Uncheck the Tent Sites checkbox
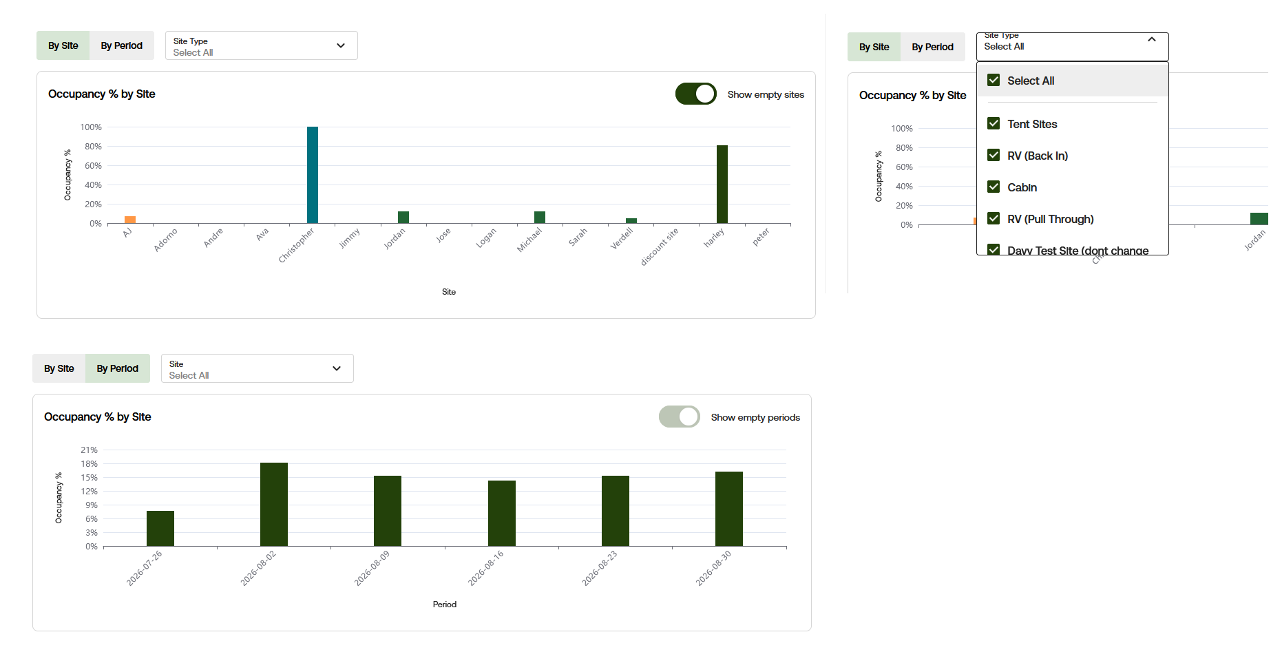Screen dimensions: 1282x652 click(x=994, y=123)
